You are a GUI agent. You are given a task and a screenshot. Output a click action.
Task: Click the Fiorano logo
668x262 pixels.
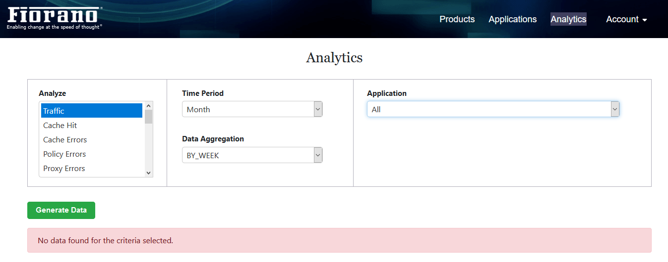point(55,18)
